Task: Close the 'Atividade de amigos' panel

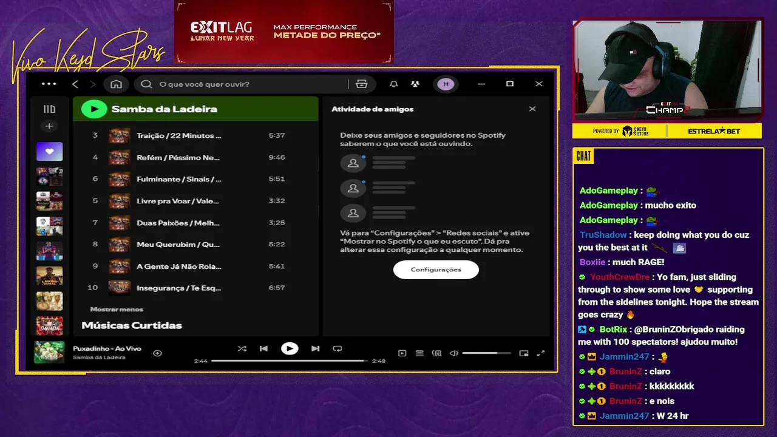Action: tap(532, 109)
